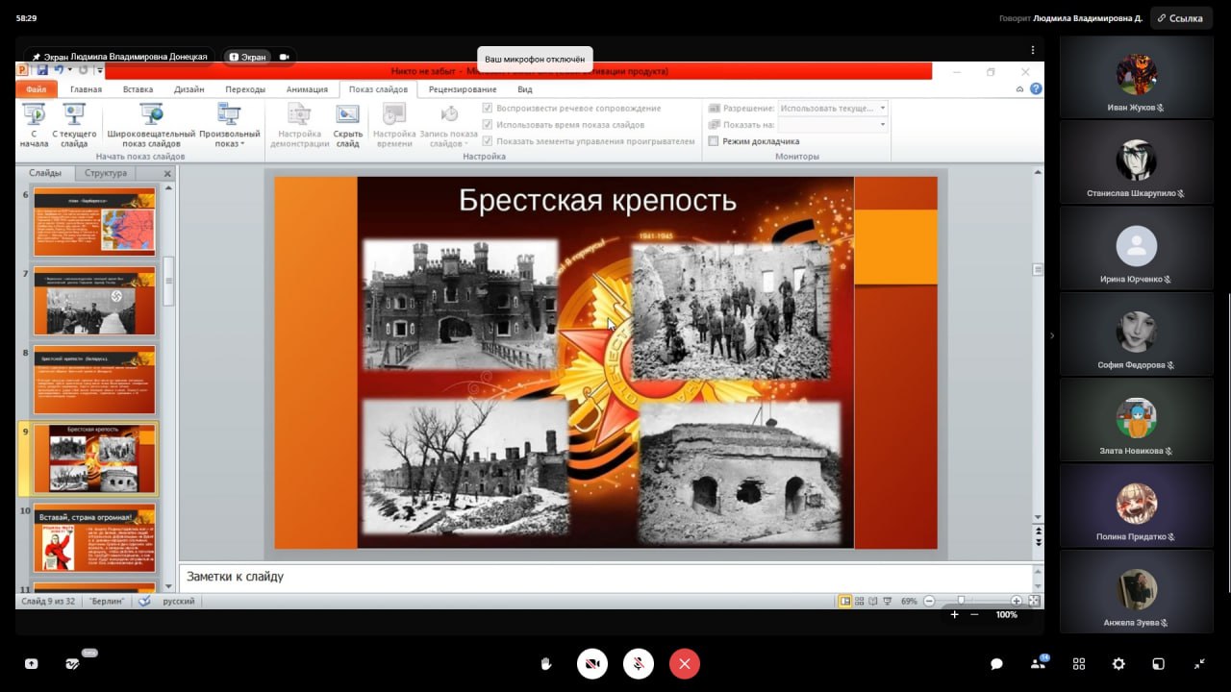1231x692 pixels.
Task: Switch to the 'Вставка' ribbon tab
Action: point(138,89)
